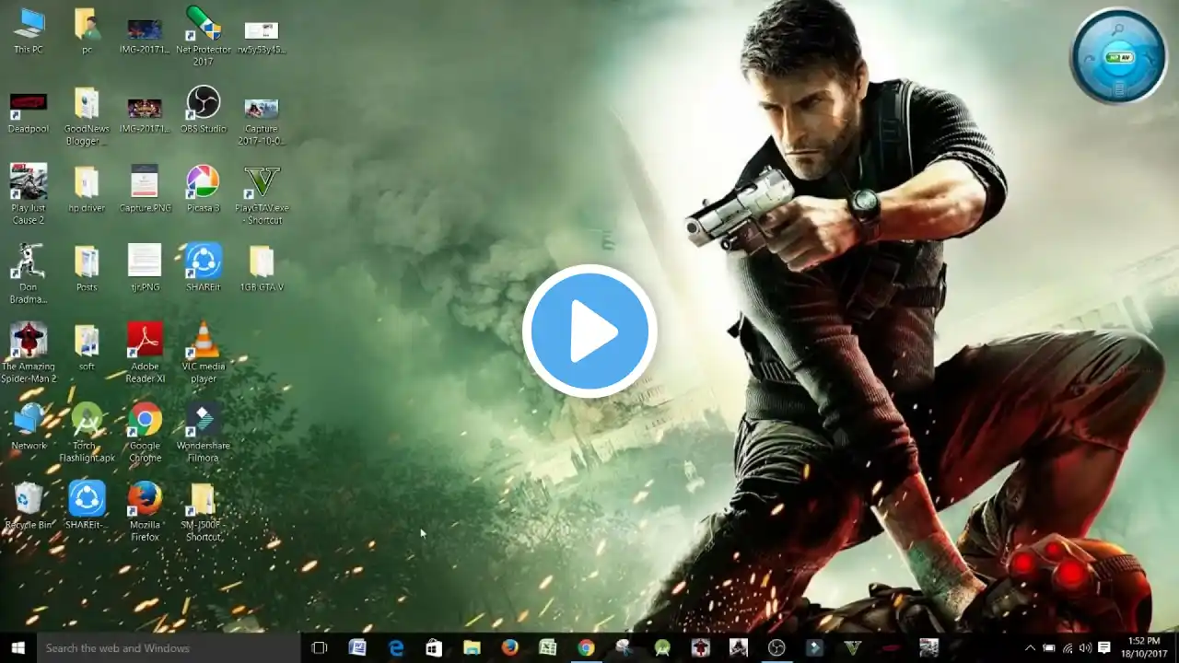The image size is (1179, 663).
Task: Open the Adobe Reader XI shortcut
Action: pyautogui.click(x=145, y=342)
